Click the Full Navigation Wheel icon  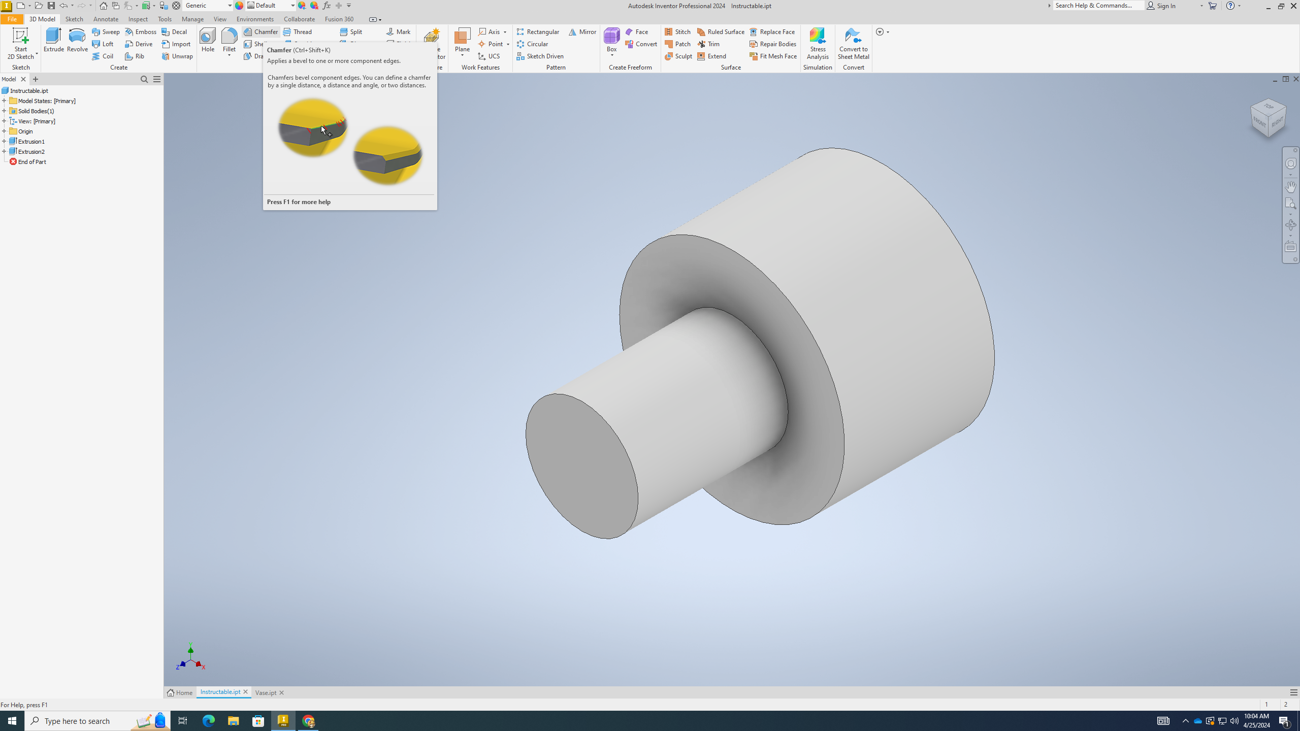(x=1290, y=163)
